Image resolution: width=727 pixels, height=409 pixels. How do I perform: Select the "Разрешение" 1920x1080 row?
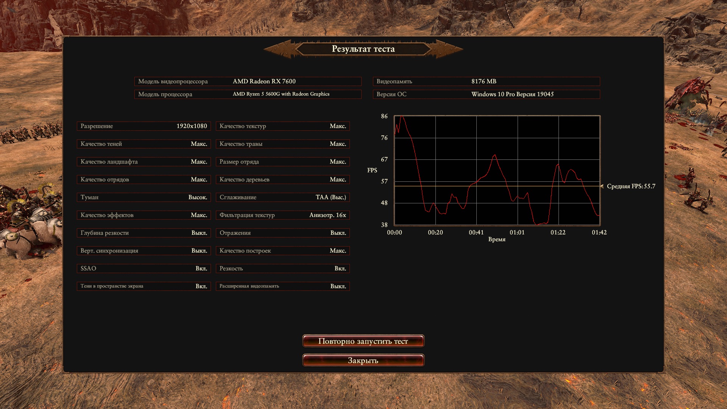click(144, 126)
